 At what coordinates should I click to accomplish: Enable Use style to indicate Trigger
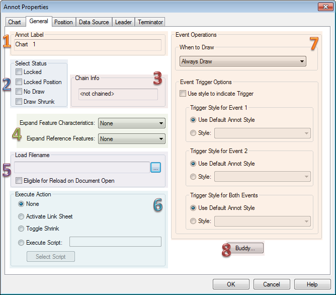(183, 94)
